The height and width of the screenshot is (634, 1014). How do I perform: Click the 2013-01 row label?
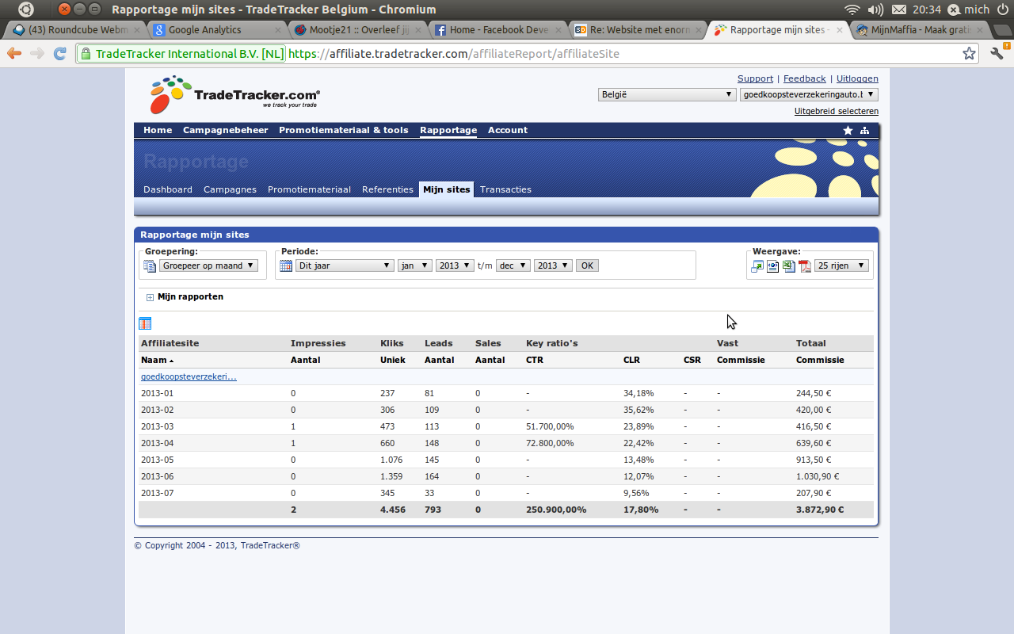tap(157, 393)
